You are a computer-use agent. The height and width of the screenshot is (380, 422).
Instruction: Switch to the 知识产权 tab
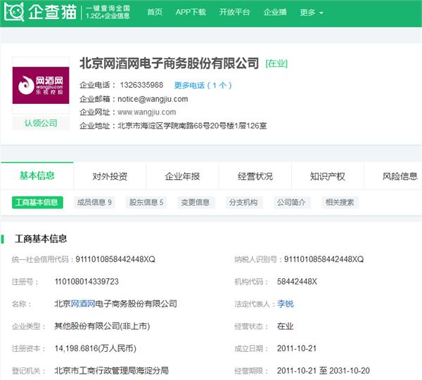click(x=328, y=176)
